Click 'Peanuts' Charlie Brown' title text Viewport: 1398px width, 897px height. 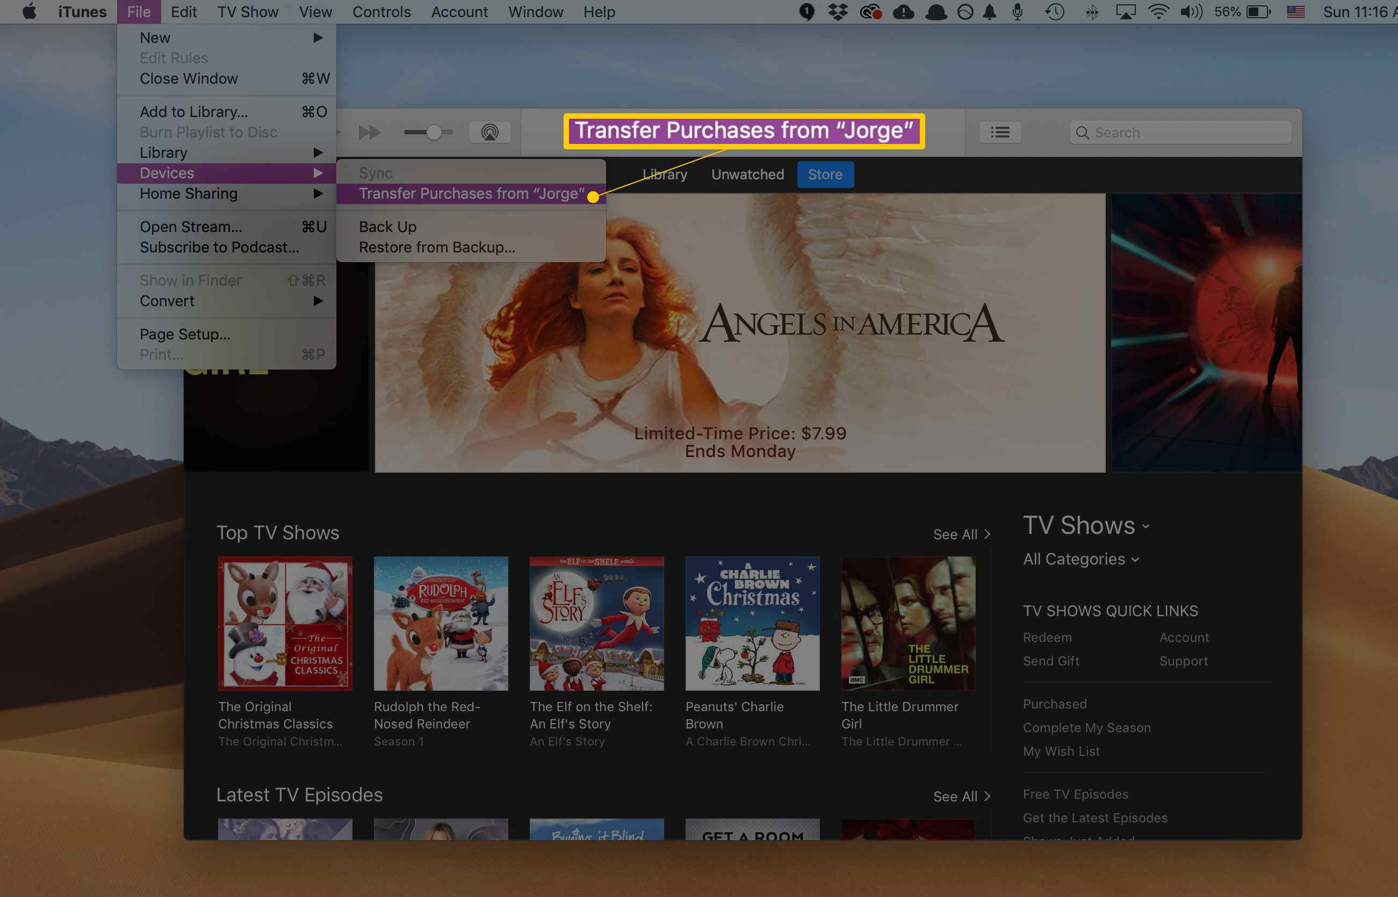[734, 715]
